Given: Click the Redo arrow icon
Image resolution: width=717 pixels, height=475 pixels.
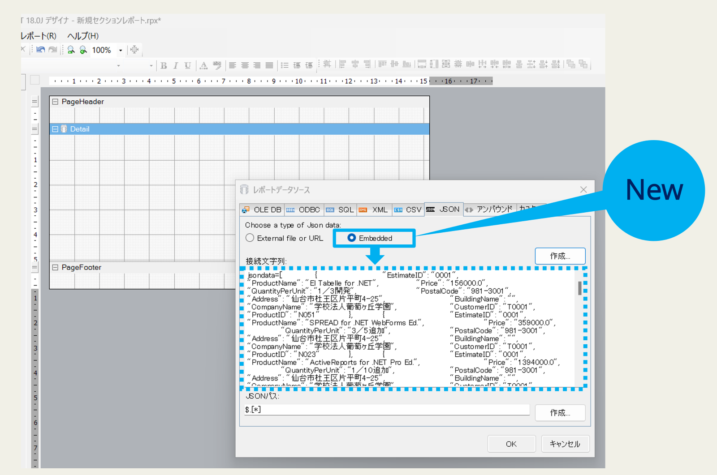Looking at the screenshot, I should (53, 50).
